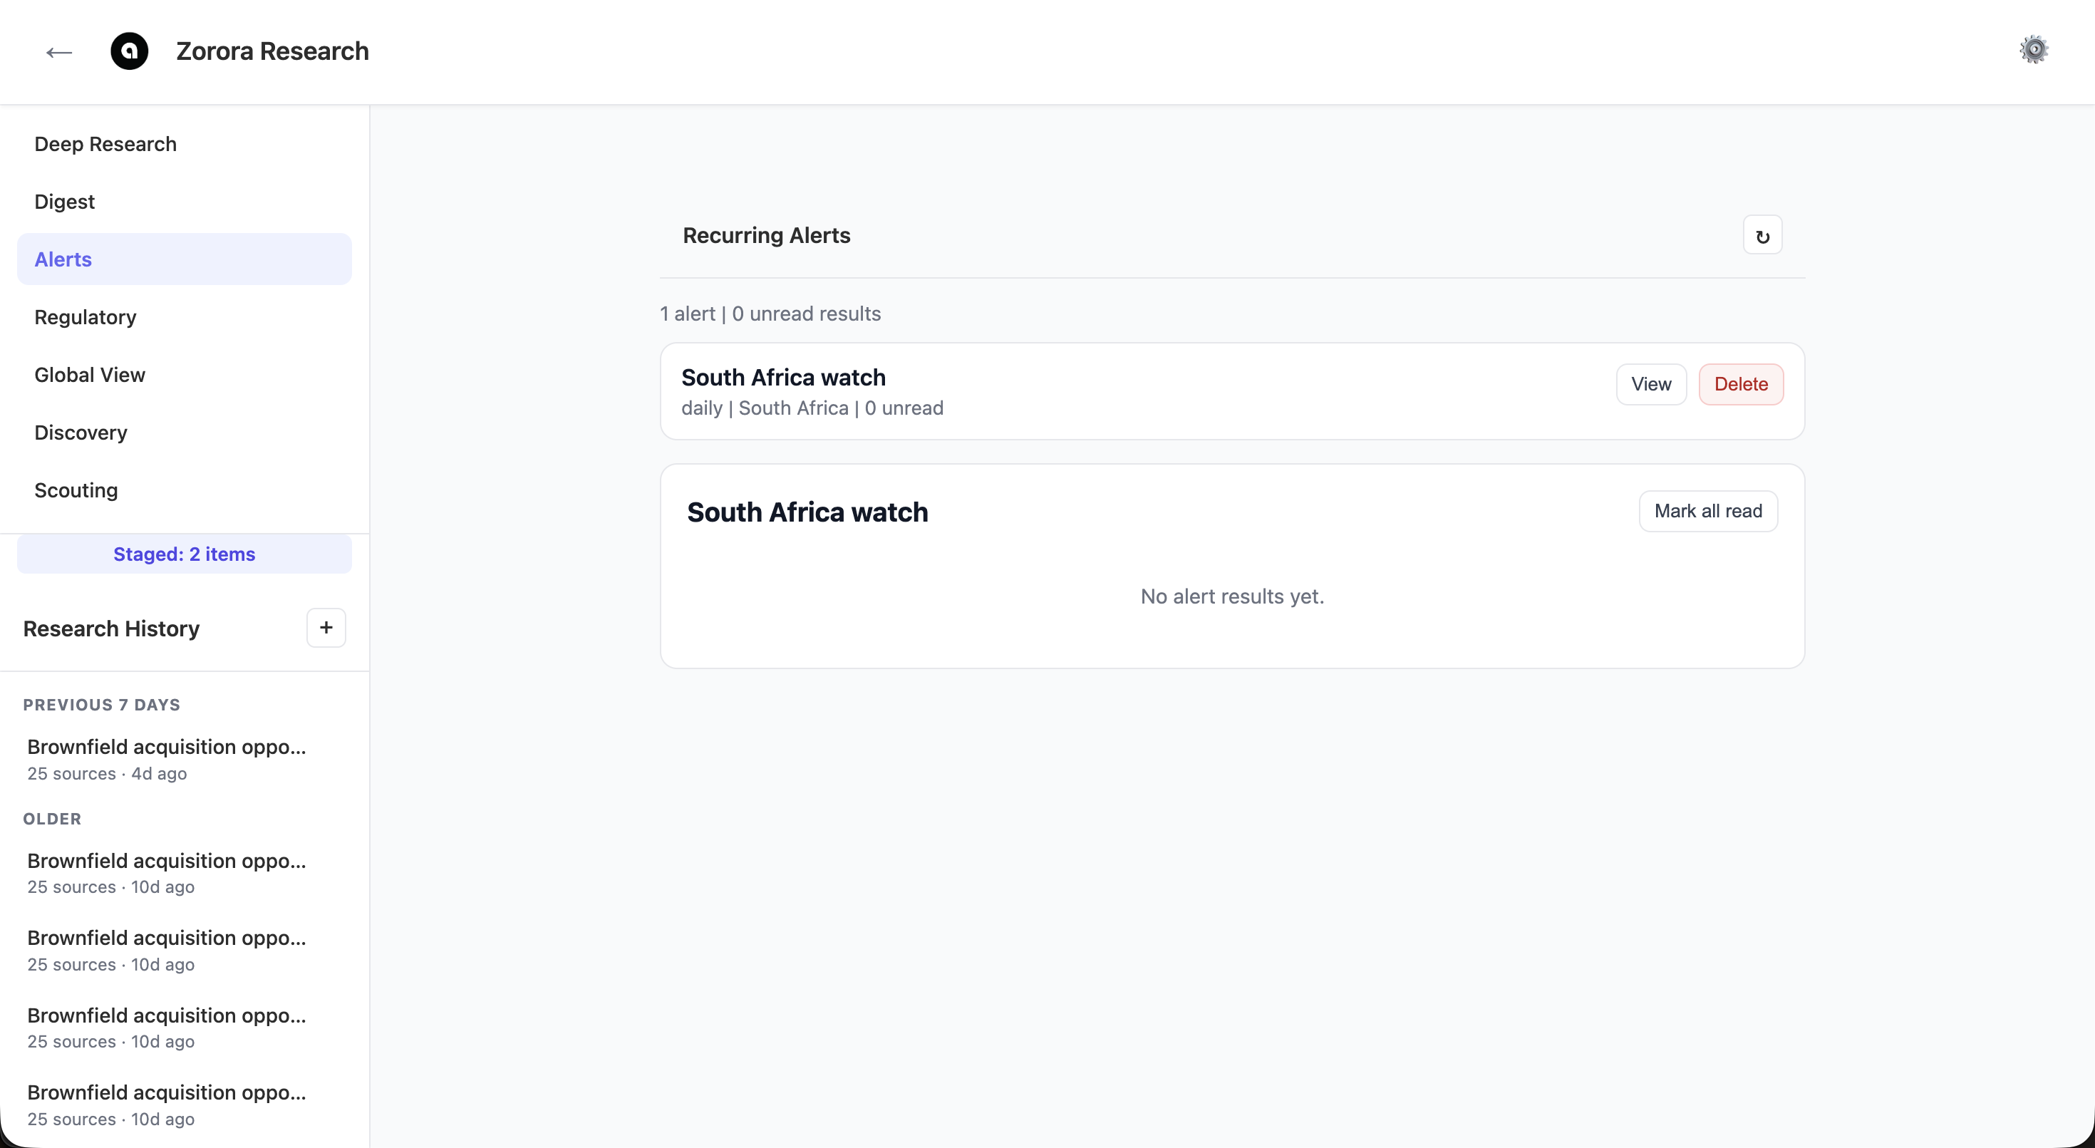Refresh recurring alerts list
The height and width of the screenshot is (1148, 2095).
(1762, 236)
